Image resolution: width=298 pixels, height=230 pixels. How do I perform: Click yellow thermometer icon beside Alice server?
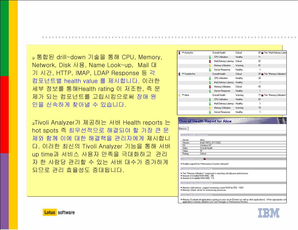[179, 95]
